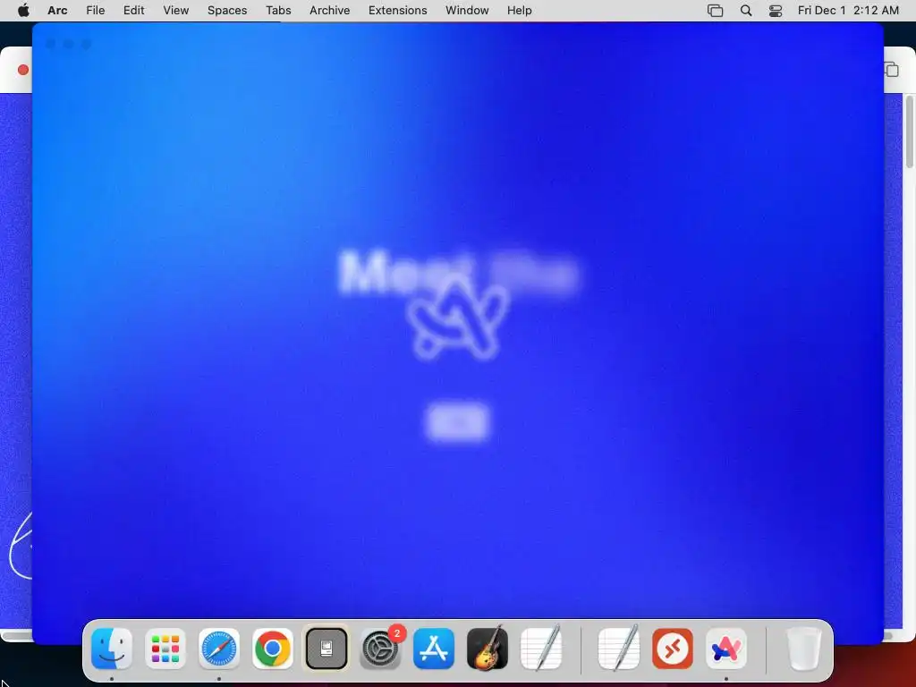Open the Archive menu
This screenshot has height=687, width=916.
click(329, 10)
